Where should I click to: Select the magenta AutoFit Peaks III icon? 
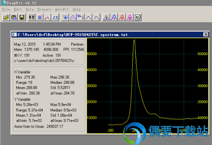[x=130, y=17]
